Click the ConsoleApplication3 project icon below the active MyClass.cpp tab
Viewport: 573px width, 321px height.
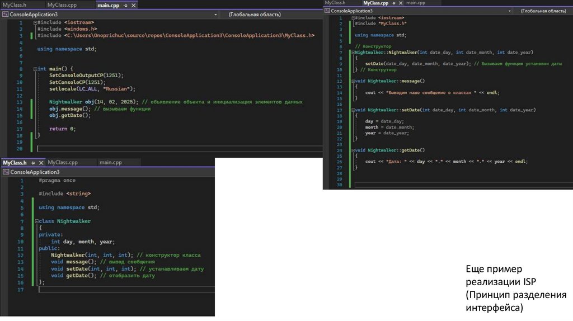pyautogui.click(x=328, y=11)
